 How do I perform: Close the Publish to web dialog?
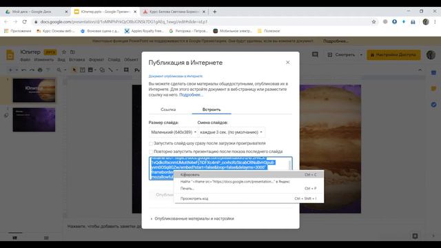[288, 63]
